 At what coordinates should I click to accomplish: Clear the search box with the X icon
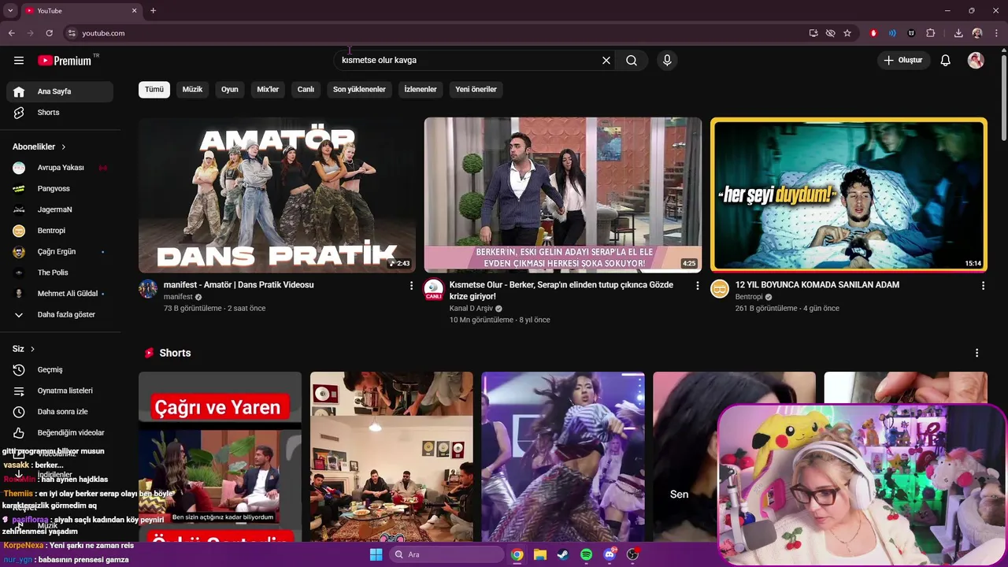(x=606, y=61)
